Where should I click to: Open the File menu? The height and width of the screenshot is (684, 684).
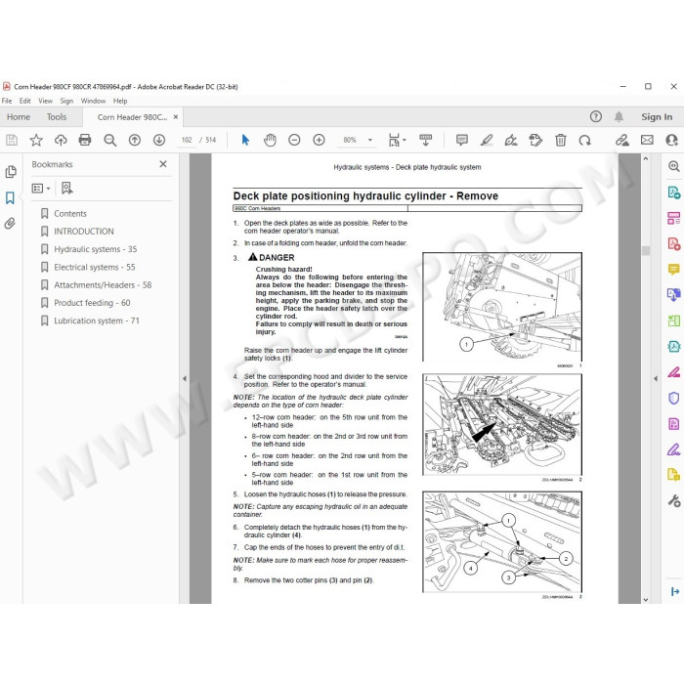pos(7,101)
